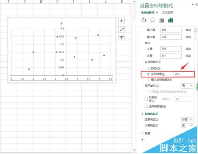Switch to Effects pentagon icon
198x154 pixels.
(152, 20)
